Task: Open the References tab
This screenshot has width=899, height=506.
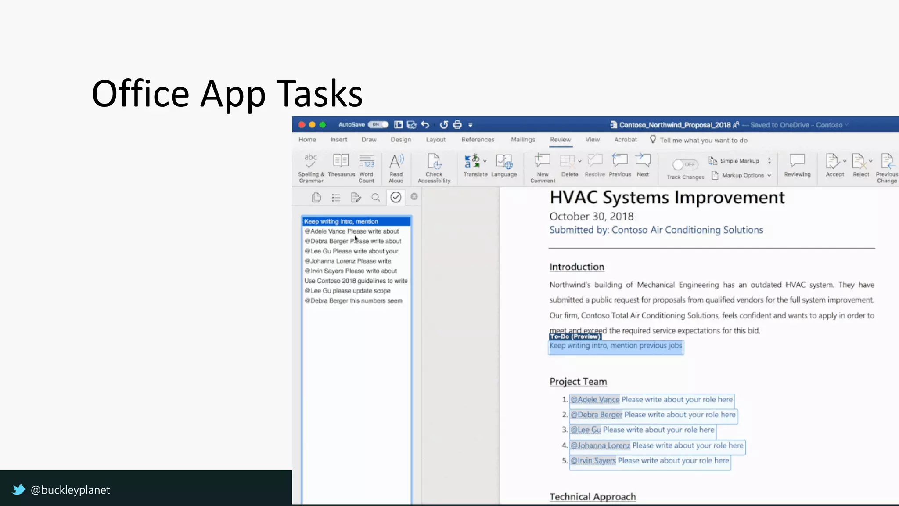Action: (x=478, y=140)
